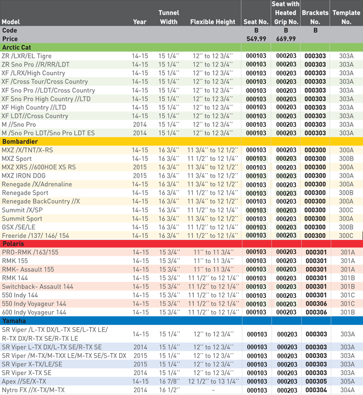Viewport: 363px width, 395px height.
Task: Click the ZR Sno Pro //R/RR/LDT model
Action: 35,65
